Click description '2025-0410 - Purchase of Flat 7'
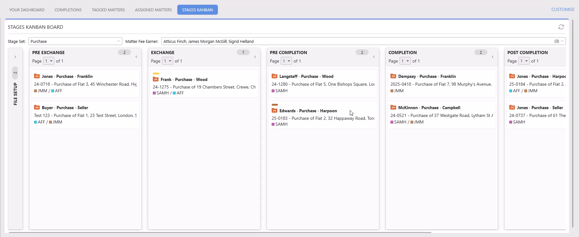The height and width of the screenshot is (237, 579). pyautogui.click(x=442, y=84)
